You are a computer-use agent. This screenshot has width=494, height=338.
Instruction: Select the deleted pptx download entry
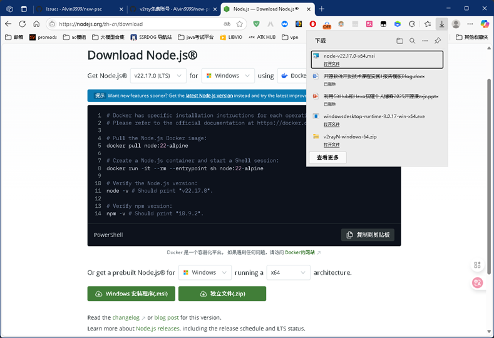tap(377, 100)
